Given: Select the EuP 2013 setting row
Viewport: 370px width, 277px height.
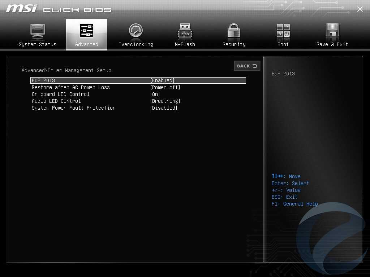Looking at the screenshot, I should [x=43, y=80].
